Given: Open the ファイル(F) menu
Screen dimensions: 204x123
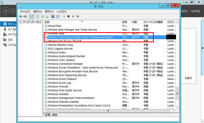Looking at the screenshot, I should (x=25, y=12).
